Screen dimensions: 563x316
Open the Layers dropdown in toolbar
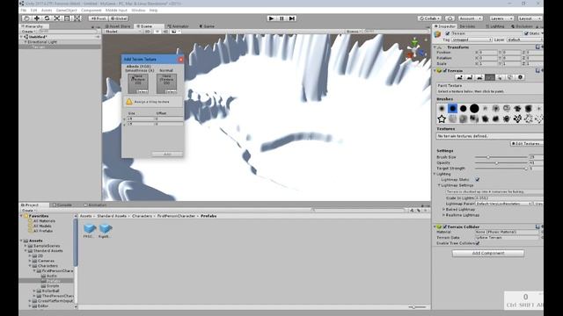[x=501, y=18]
